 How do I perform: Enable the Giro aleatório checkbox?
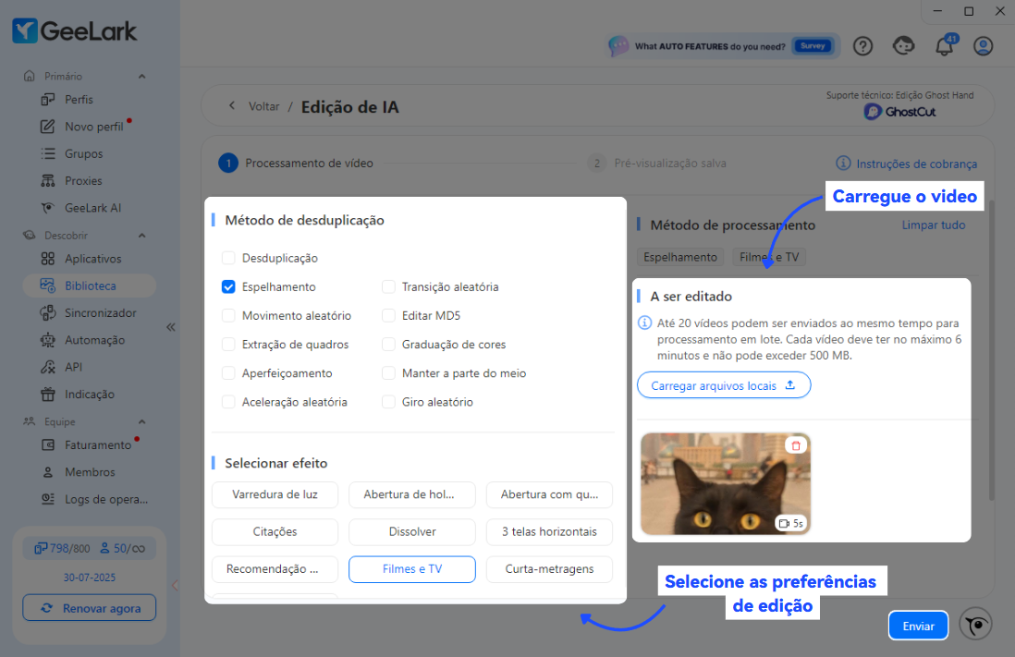click(x=388, y=402)
